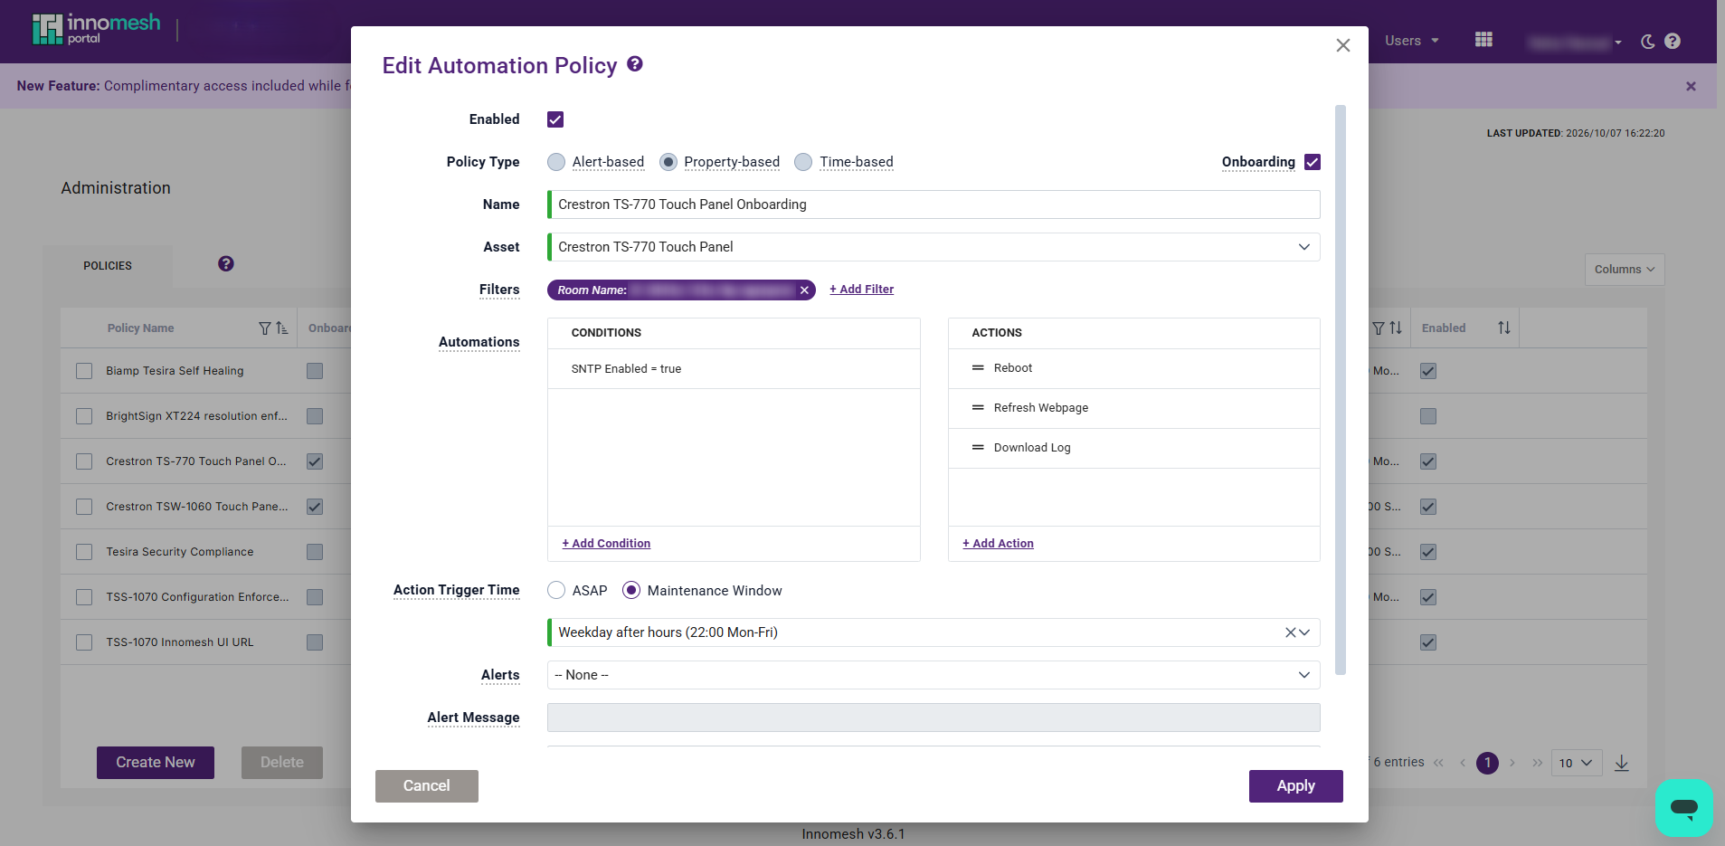Expand the maintenance window dropdown arrow
This screenshot has width=1725, height=846.
point(1304,632)
